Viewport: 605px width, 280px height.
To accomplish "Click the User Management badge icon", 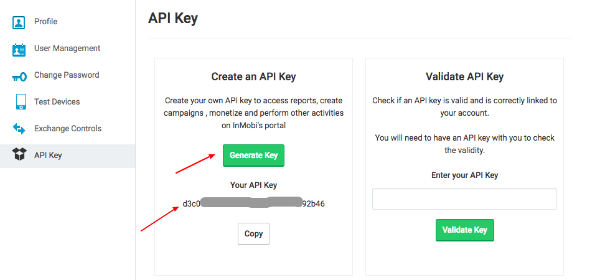I will tap(19, 50).
